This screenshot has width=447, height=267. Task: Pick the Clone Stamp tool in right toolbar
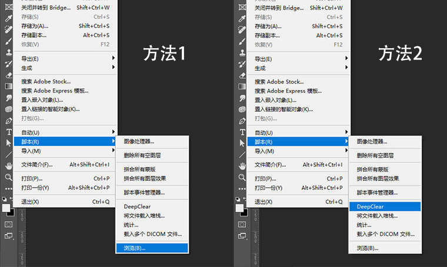[x=242, y=52]
